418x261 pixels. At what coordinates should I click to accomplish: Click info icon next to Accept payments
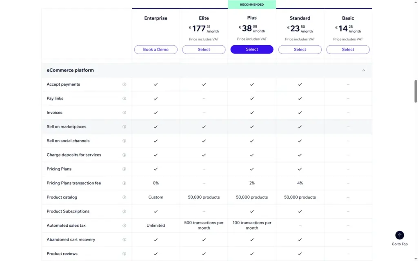[124, 84]
